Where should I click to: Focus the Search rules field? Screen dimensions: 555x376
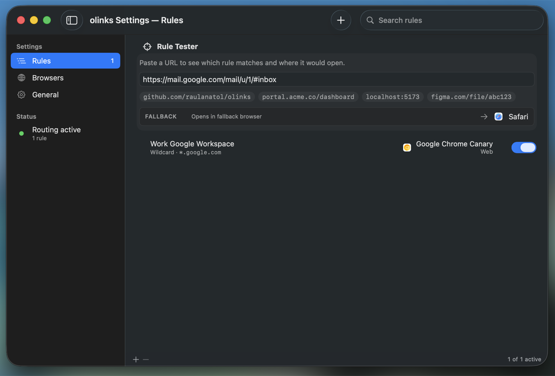tap(452, 20)
